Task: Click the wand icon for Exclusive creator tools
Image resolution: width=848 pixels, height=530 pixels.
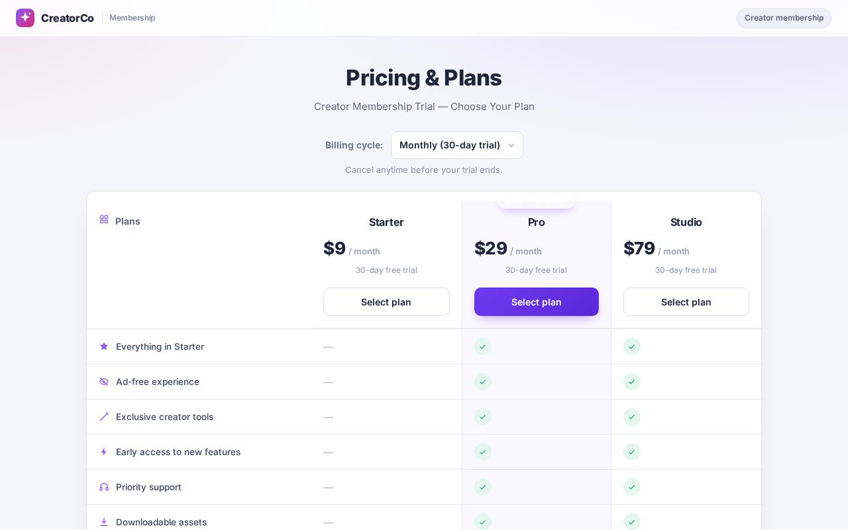Action: pos(104,417)
